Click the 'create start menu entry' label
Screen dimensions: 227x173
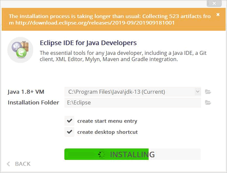pos(107,121)
